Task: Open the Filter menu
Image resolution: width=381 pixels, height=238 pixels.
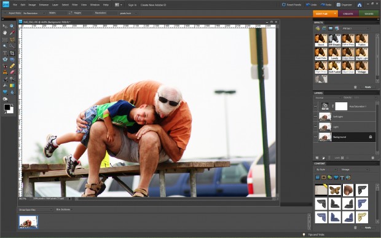Action: [x=75, y=5]
